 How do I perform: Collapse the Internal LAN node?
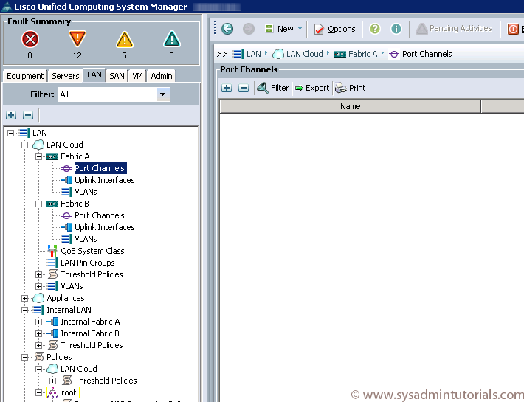click(25, 311)
